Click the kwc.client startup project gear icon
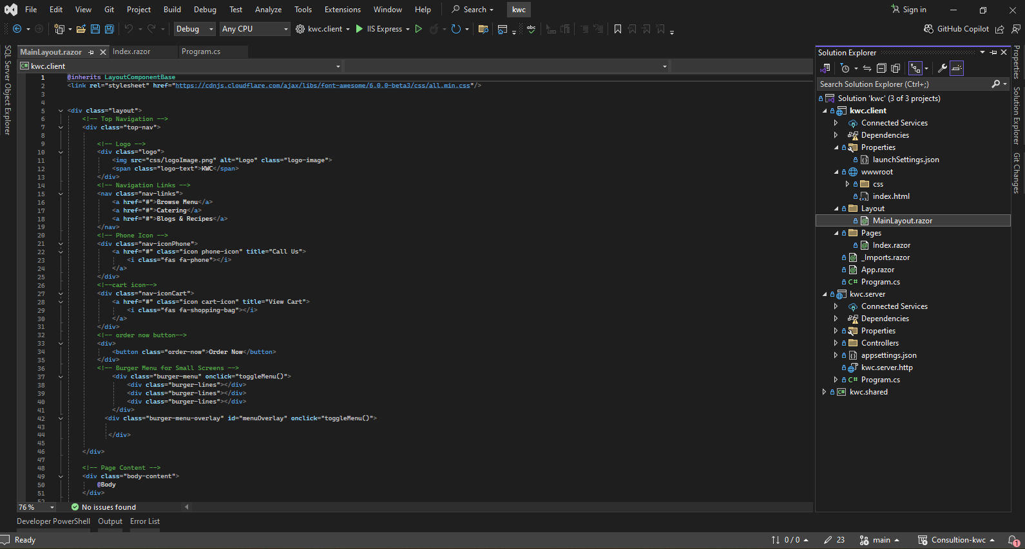 tap(300, 29)
